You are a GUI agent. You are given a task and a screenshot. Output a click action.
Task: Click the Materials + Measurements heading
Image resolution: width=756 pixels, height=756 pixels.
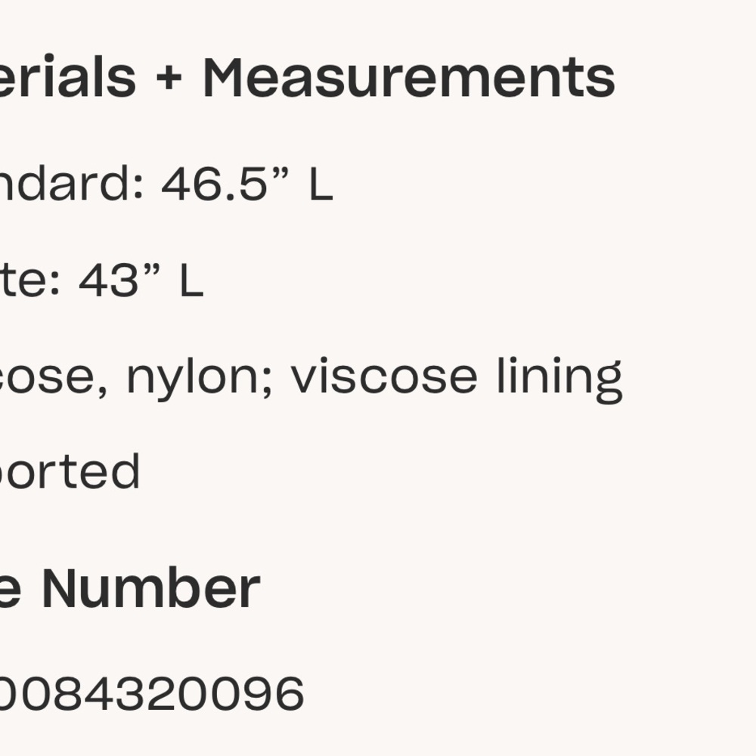click(307, 78)
